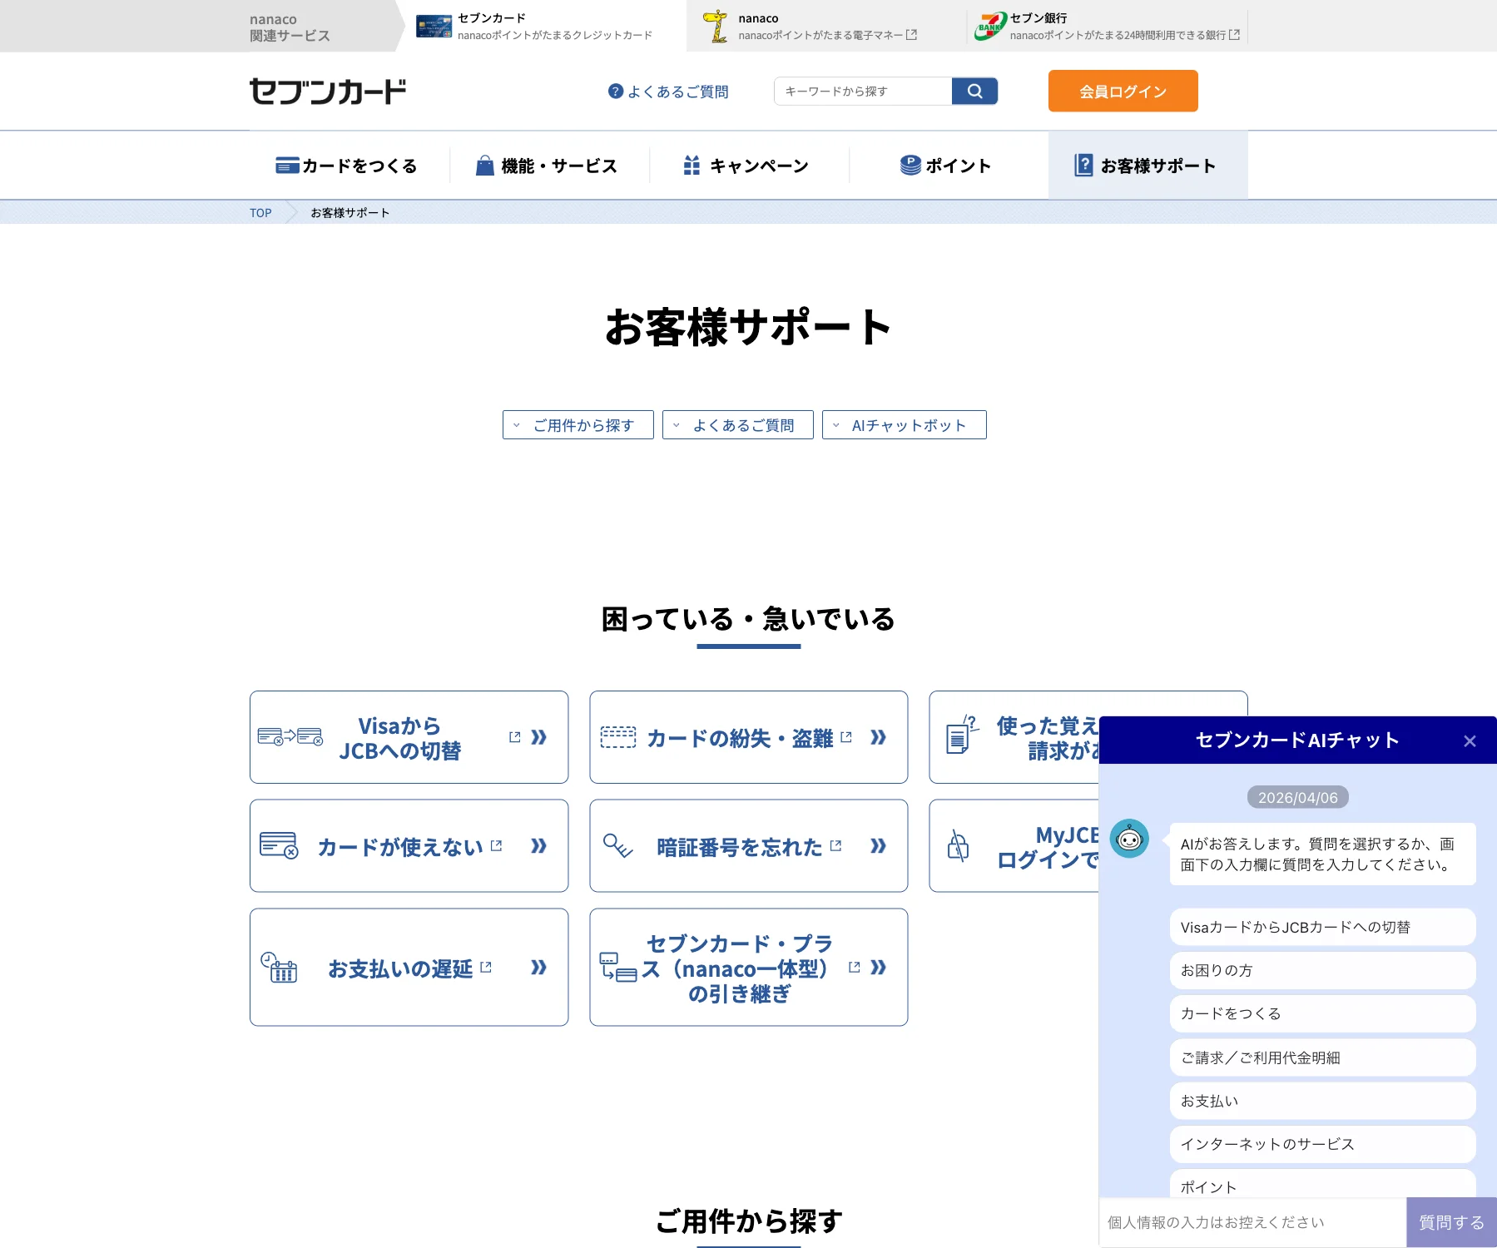Click the robot avatar in the AI chat

pos(1130,839)
